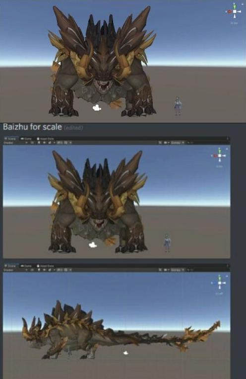Open the Asset Store tab in the middle Unity window
Viewport: 246px width, 379px height.
point(45,139)
